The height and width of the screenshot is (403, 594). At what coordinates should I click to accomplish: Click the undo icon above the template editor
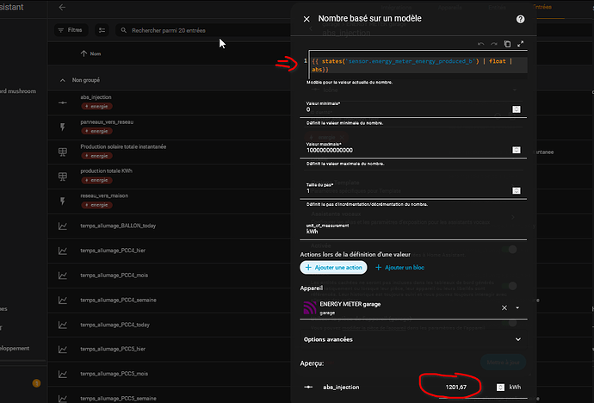click(481, 44)
